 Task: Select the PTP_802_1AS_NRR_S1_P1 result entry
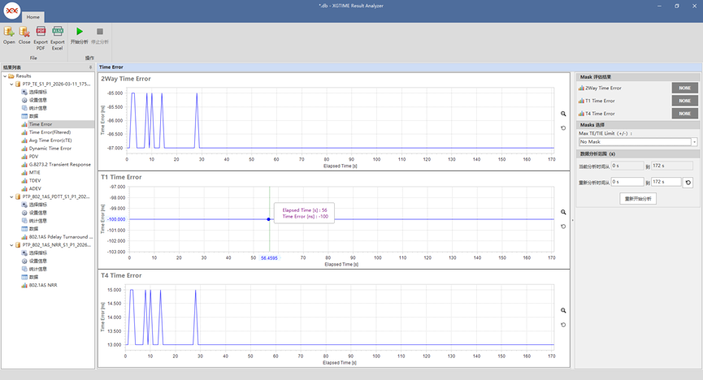pyautogui.click(x=56, y=245)
